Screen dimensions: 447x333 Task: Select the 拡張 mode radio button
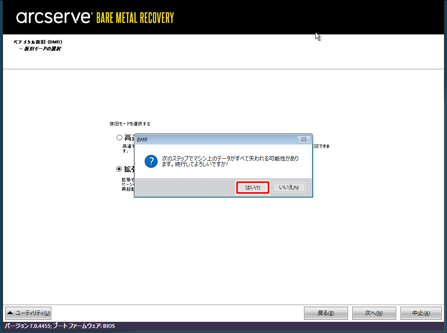(x=119, y=169)
